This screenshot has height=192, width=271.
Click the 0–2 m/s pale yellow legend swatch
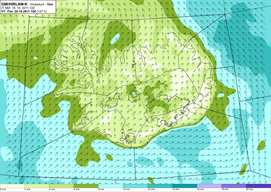tap(12, 186)
